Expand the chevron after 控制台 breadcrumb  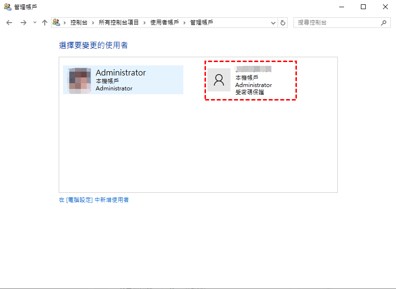pyautogui.click(x=93, y=23)
